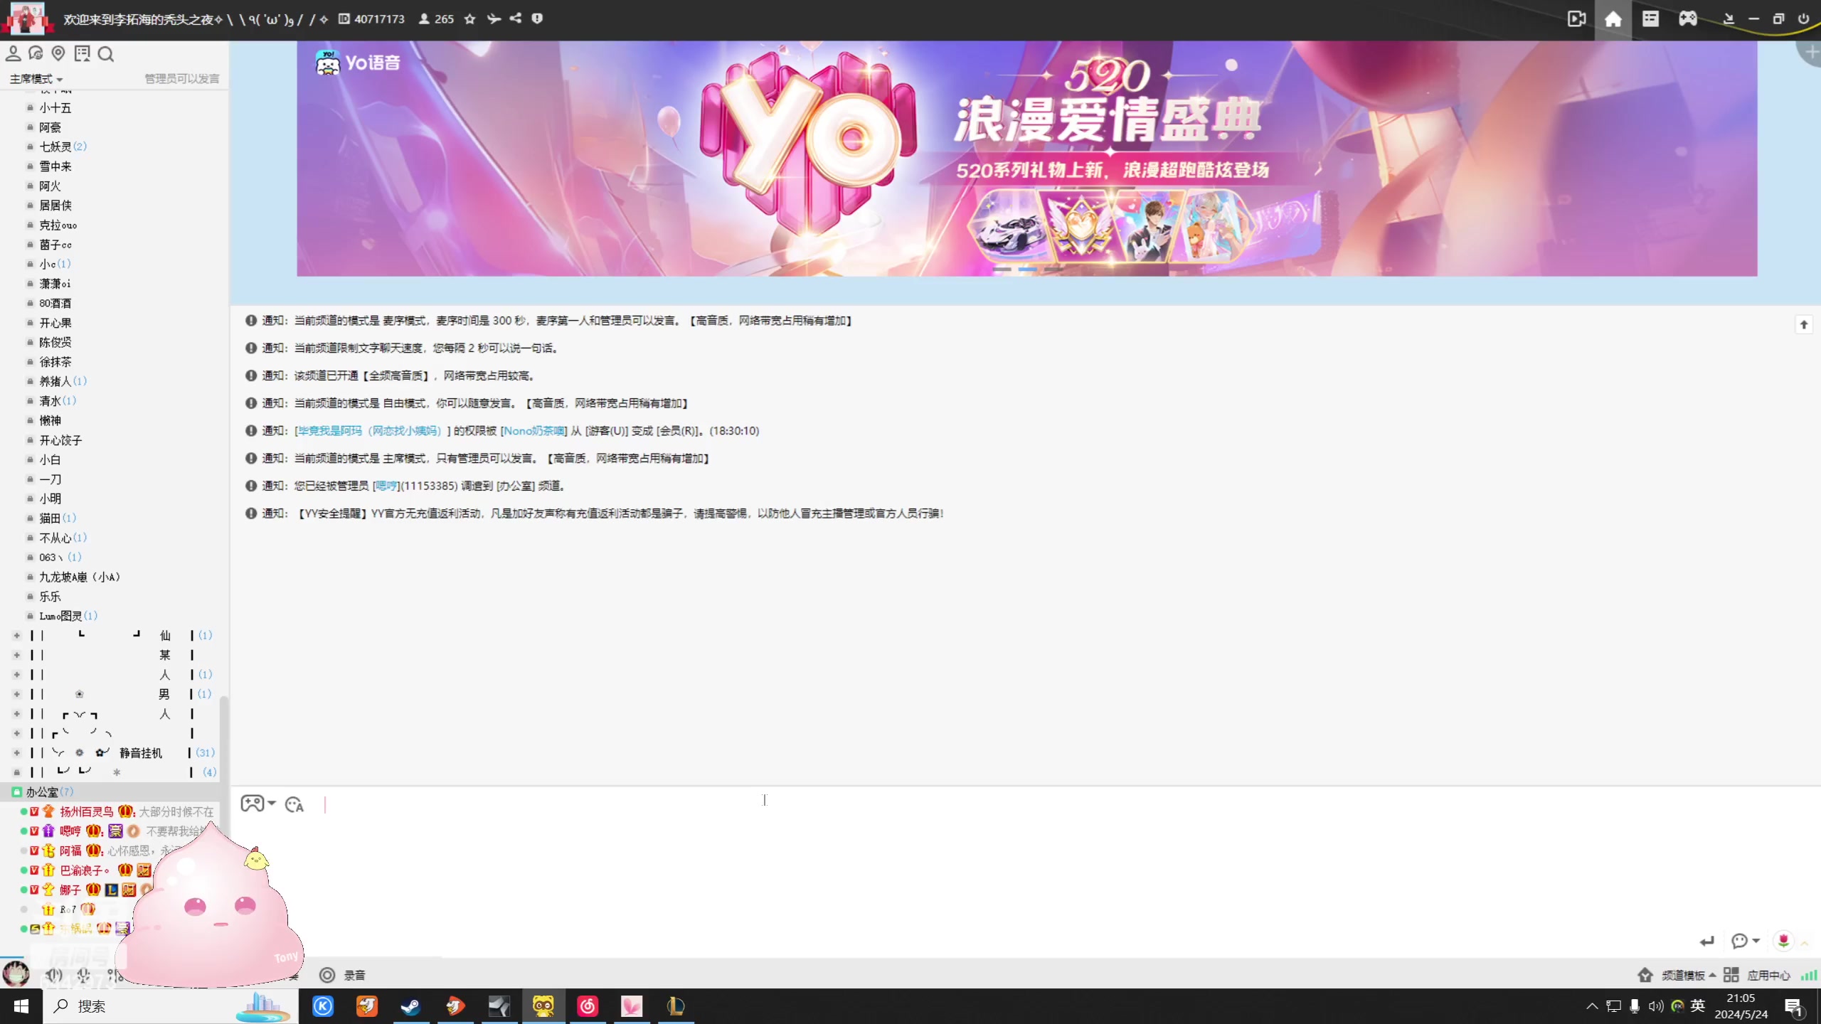Open the 主席模式 mode dropdown
Image resolution: width=1821 pixels, height=1024 pixels.
point(36,79)
